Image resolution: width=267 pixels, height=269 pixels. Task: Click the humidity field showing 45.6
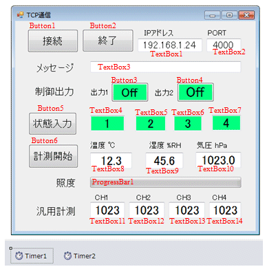164,160
